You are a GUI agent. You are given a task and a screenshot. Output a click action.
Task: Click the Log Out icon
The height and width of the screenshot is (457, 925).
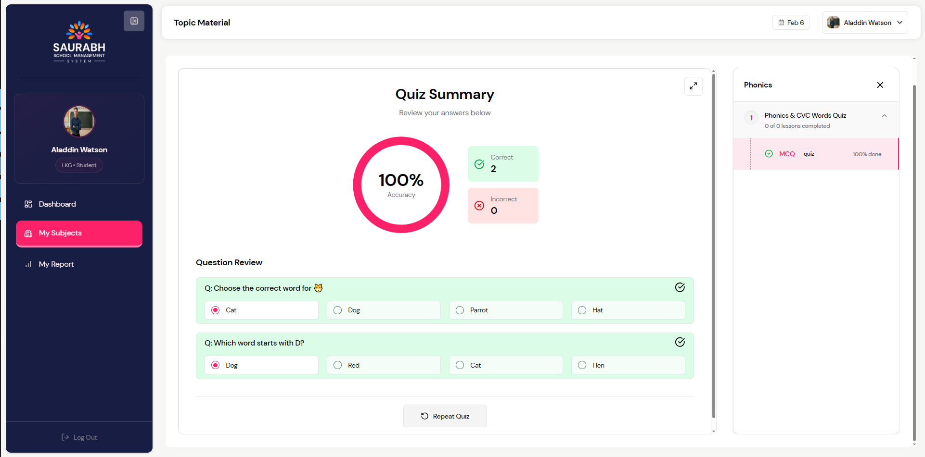(x=65, y=437)
